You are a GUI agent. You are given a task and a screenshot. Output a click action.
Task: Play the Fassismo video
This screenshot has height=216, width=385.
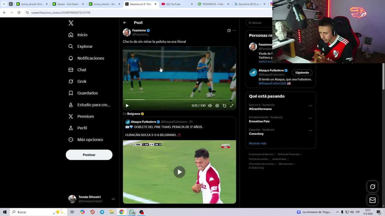tap(127, 106)
